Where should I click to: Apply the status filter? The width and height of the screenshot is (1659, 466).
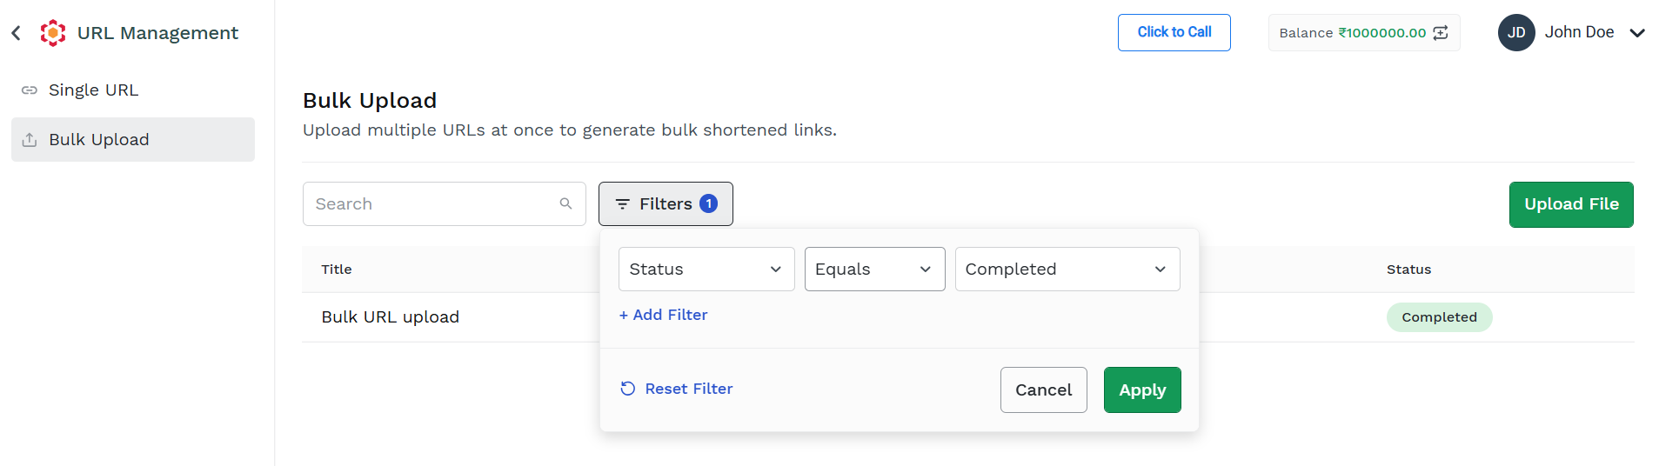[1142, 390]
